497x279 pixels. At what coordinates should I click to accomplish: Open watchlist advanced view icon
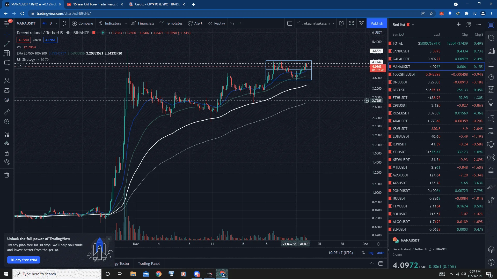pos(468,25)
